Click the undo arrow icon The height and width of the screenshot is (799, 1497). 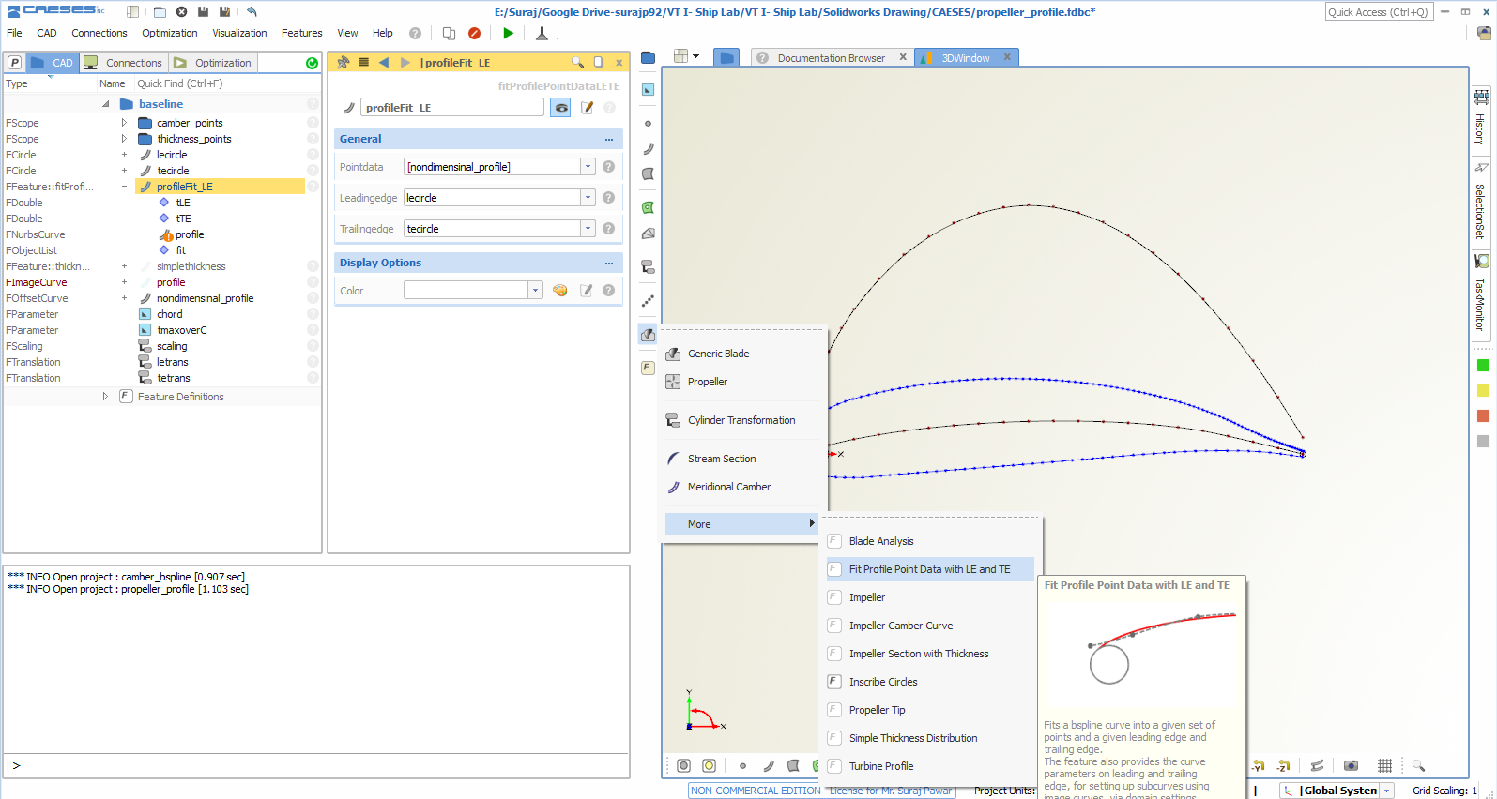(252, 11)
